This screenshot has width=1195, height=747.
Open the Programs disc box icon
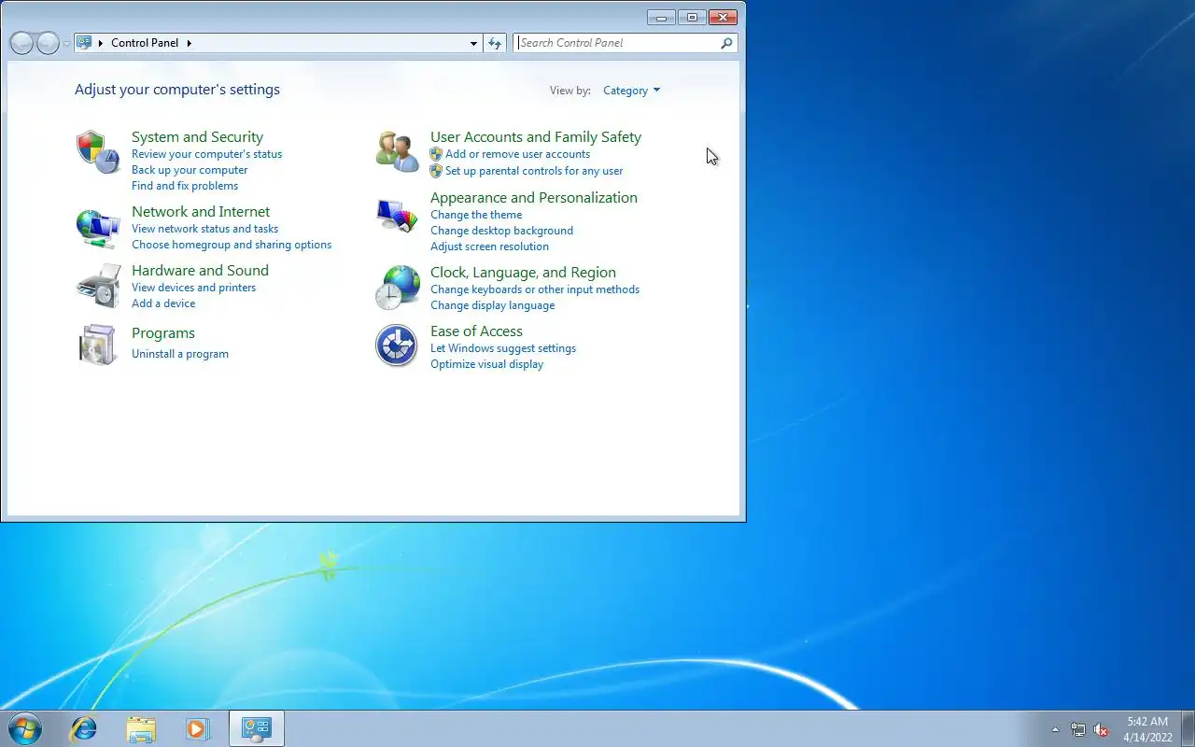98,345
